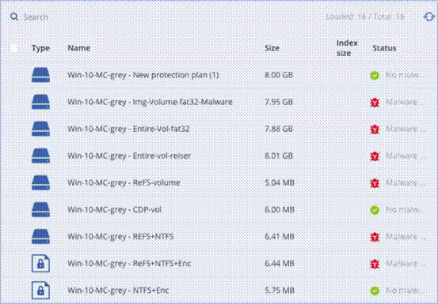The height and width of the screenshot is (304, 438).
Task: Toggle the select-all checkbox in header
Action: pos(13,48)
